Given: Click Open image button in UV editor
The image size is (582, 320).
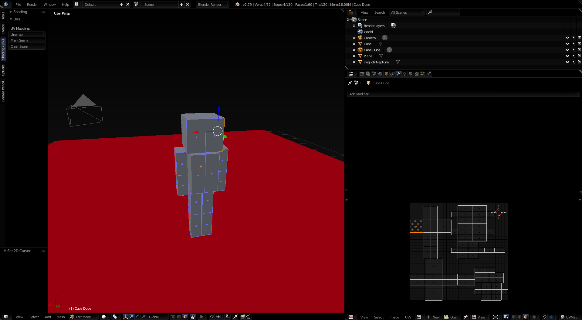Looking at the screenshot, I should tap(452, 317).
